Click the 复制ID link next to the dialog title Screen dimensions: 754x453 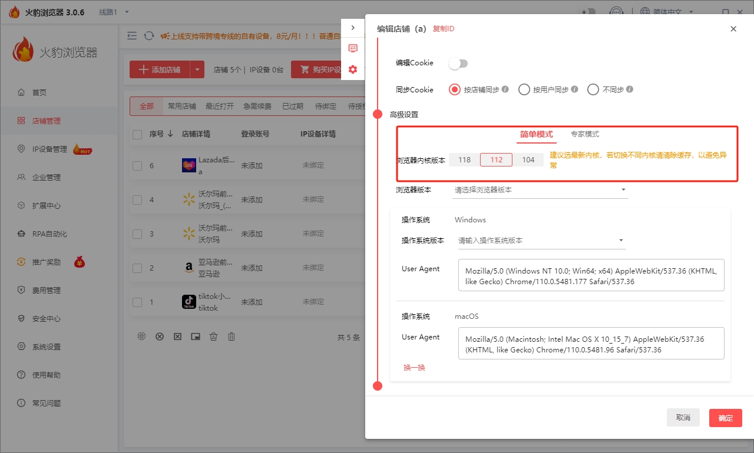point(443,28)
